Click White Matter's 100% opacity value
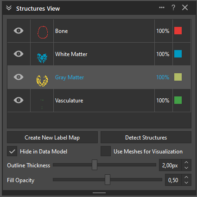197x197 pixels. (x=163, y=54)
